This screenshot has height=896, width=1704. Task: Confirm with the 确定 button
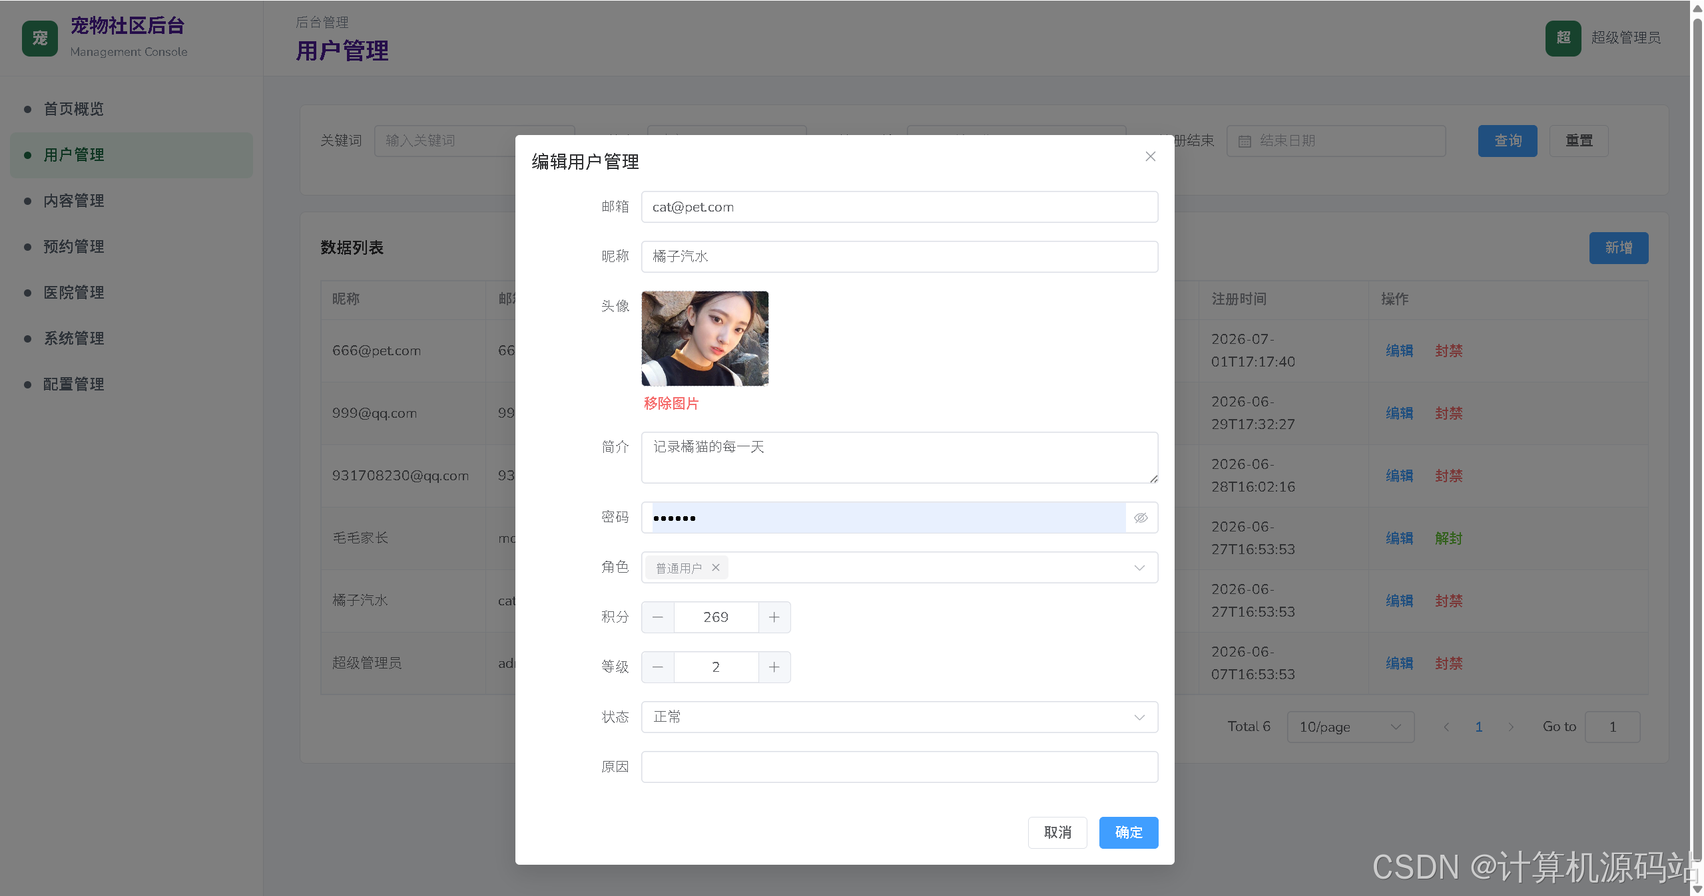point(1129,833)
